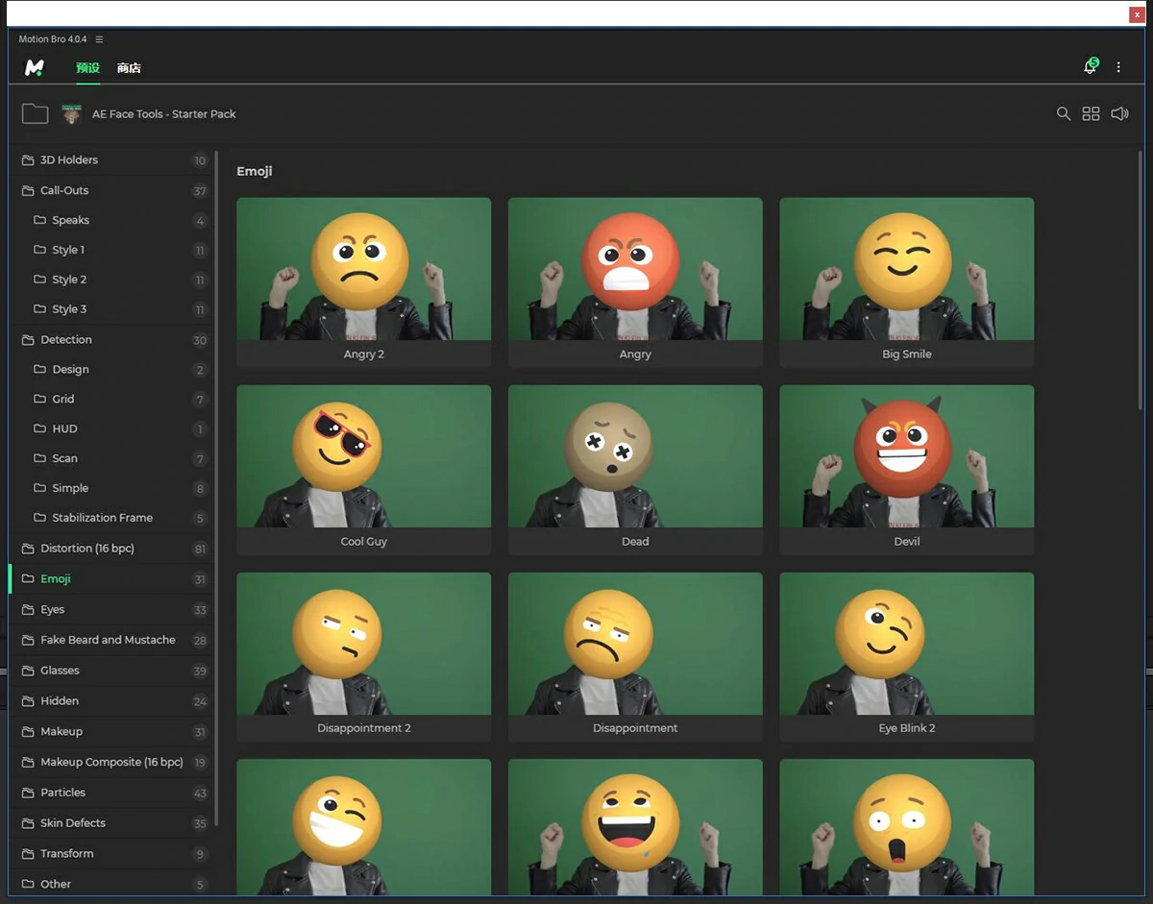1153x904 pixels.
Task: Click the Motion Bro M logo
Action: (35, 67)
